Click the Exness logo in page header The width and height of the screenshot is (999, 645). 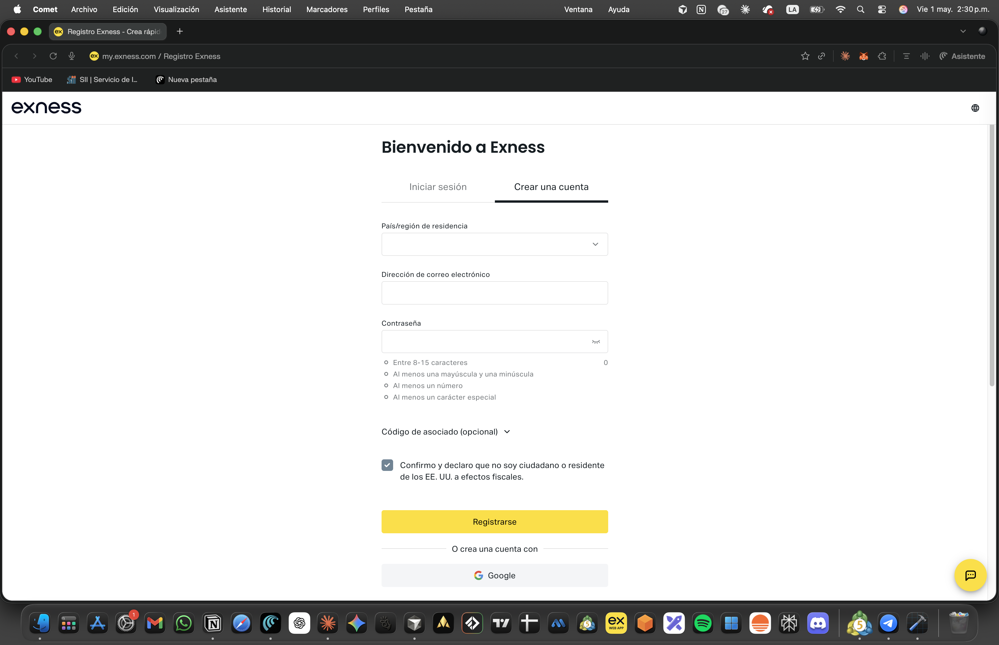46,108
